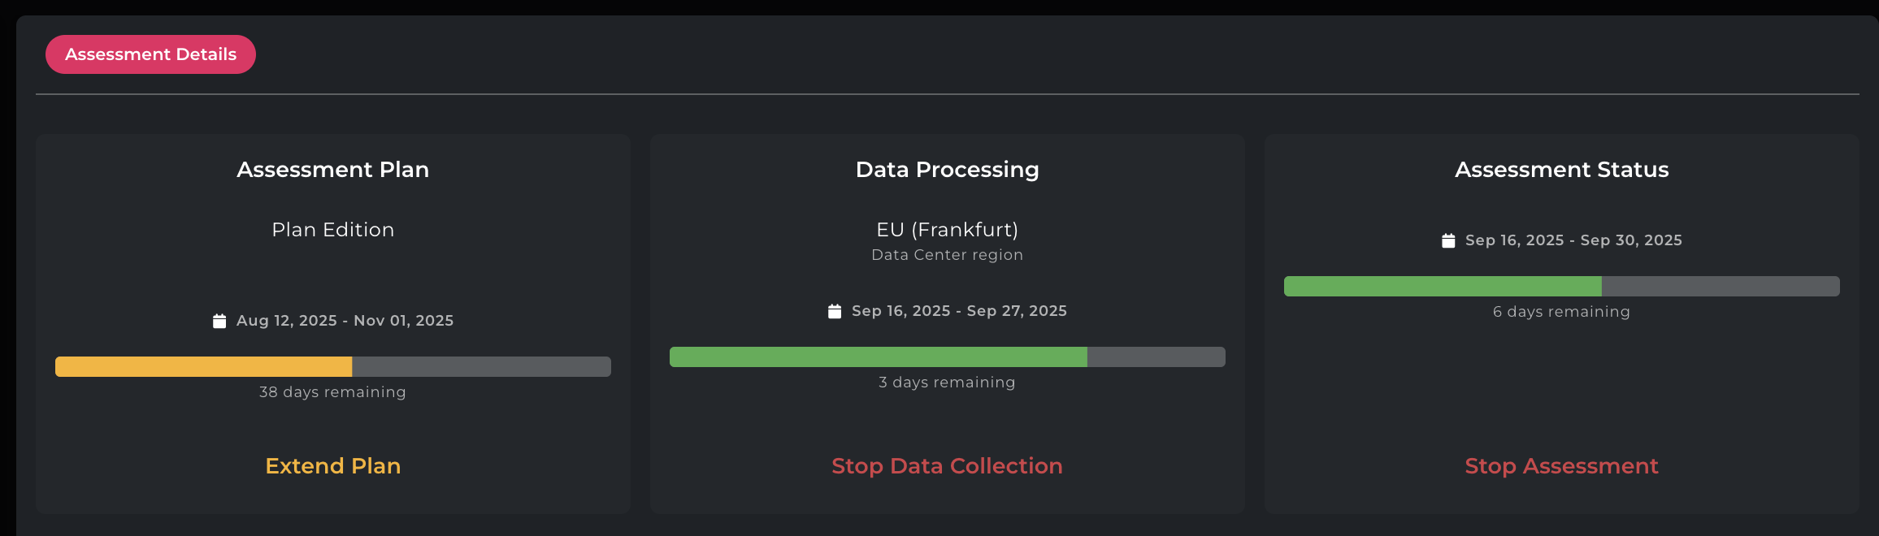The image size is (1879, 536).
Task: Click the Data Center region caption
Action: click(947, 255)
